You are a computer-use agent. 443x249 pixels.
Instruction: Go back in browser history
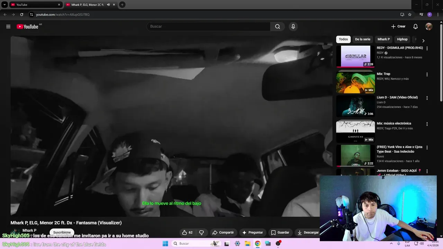tap(5, 15)
